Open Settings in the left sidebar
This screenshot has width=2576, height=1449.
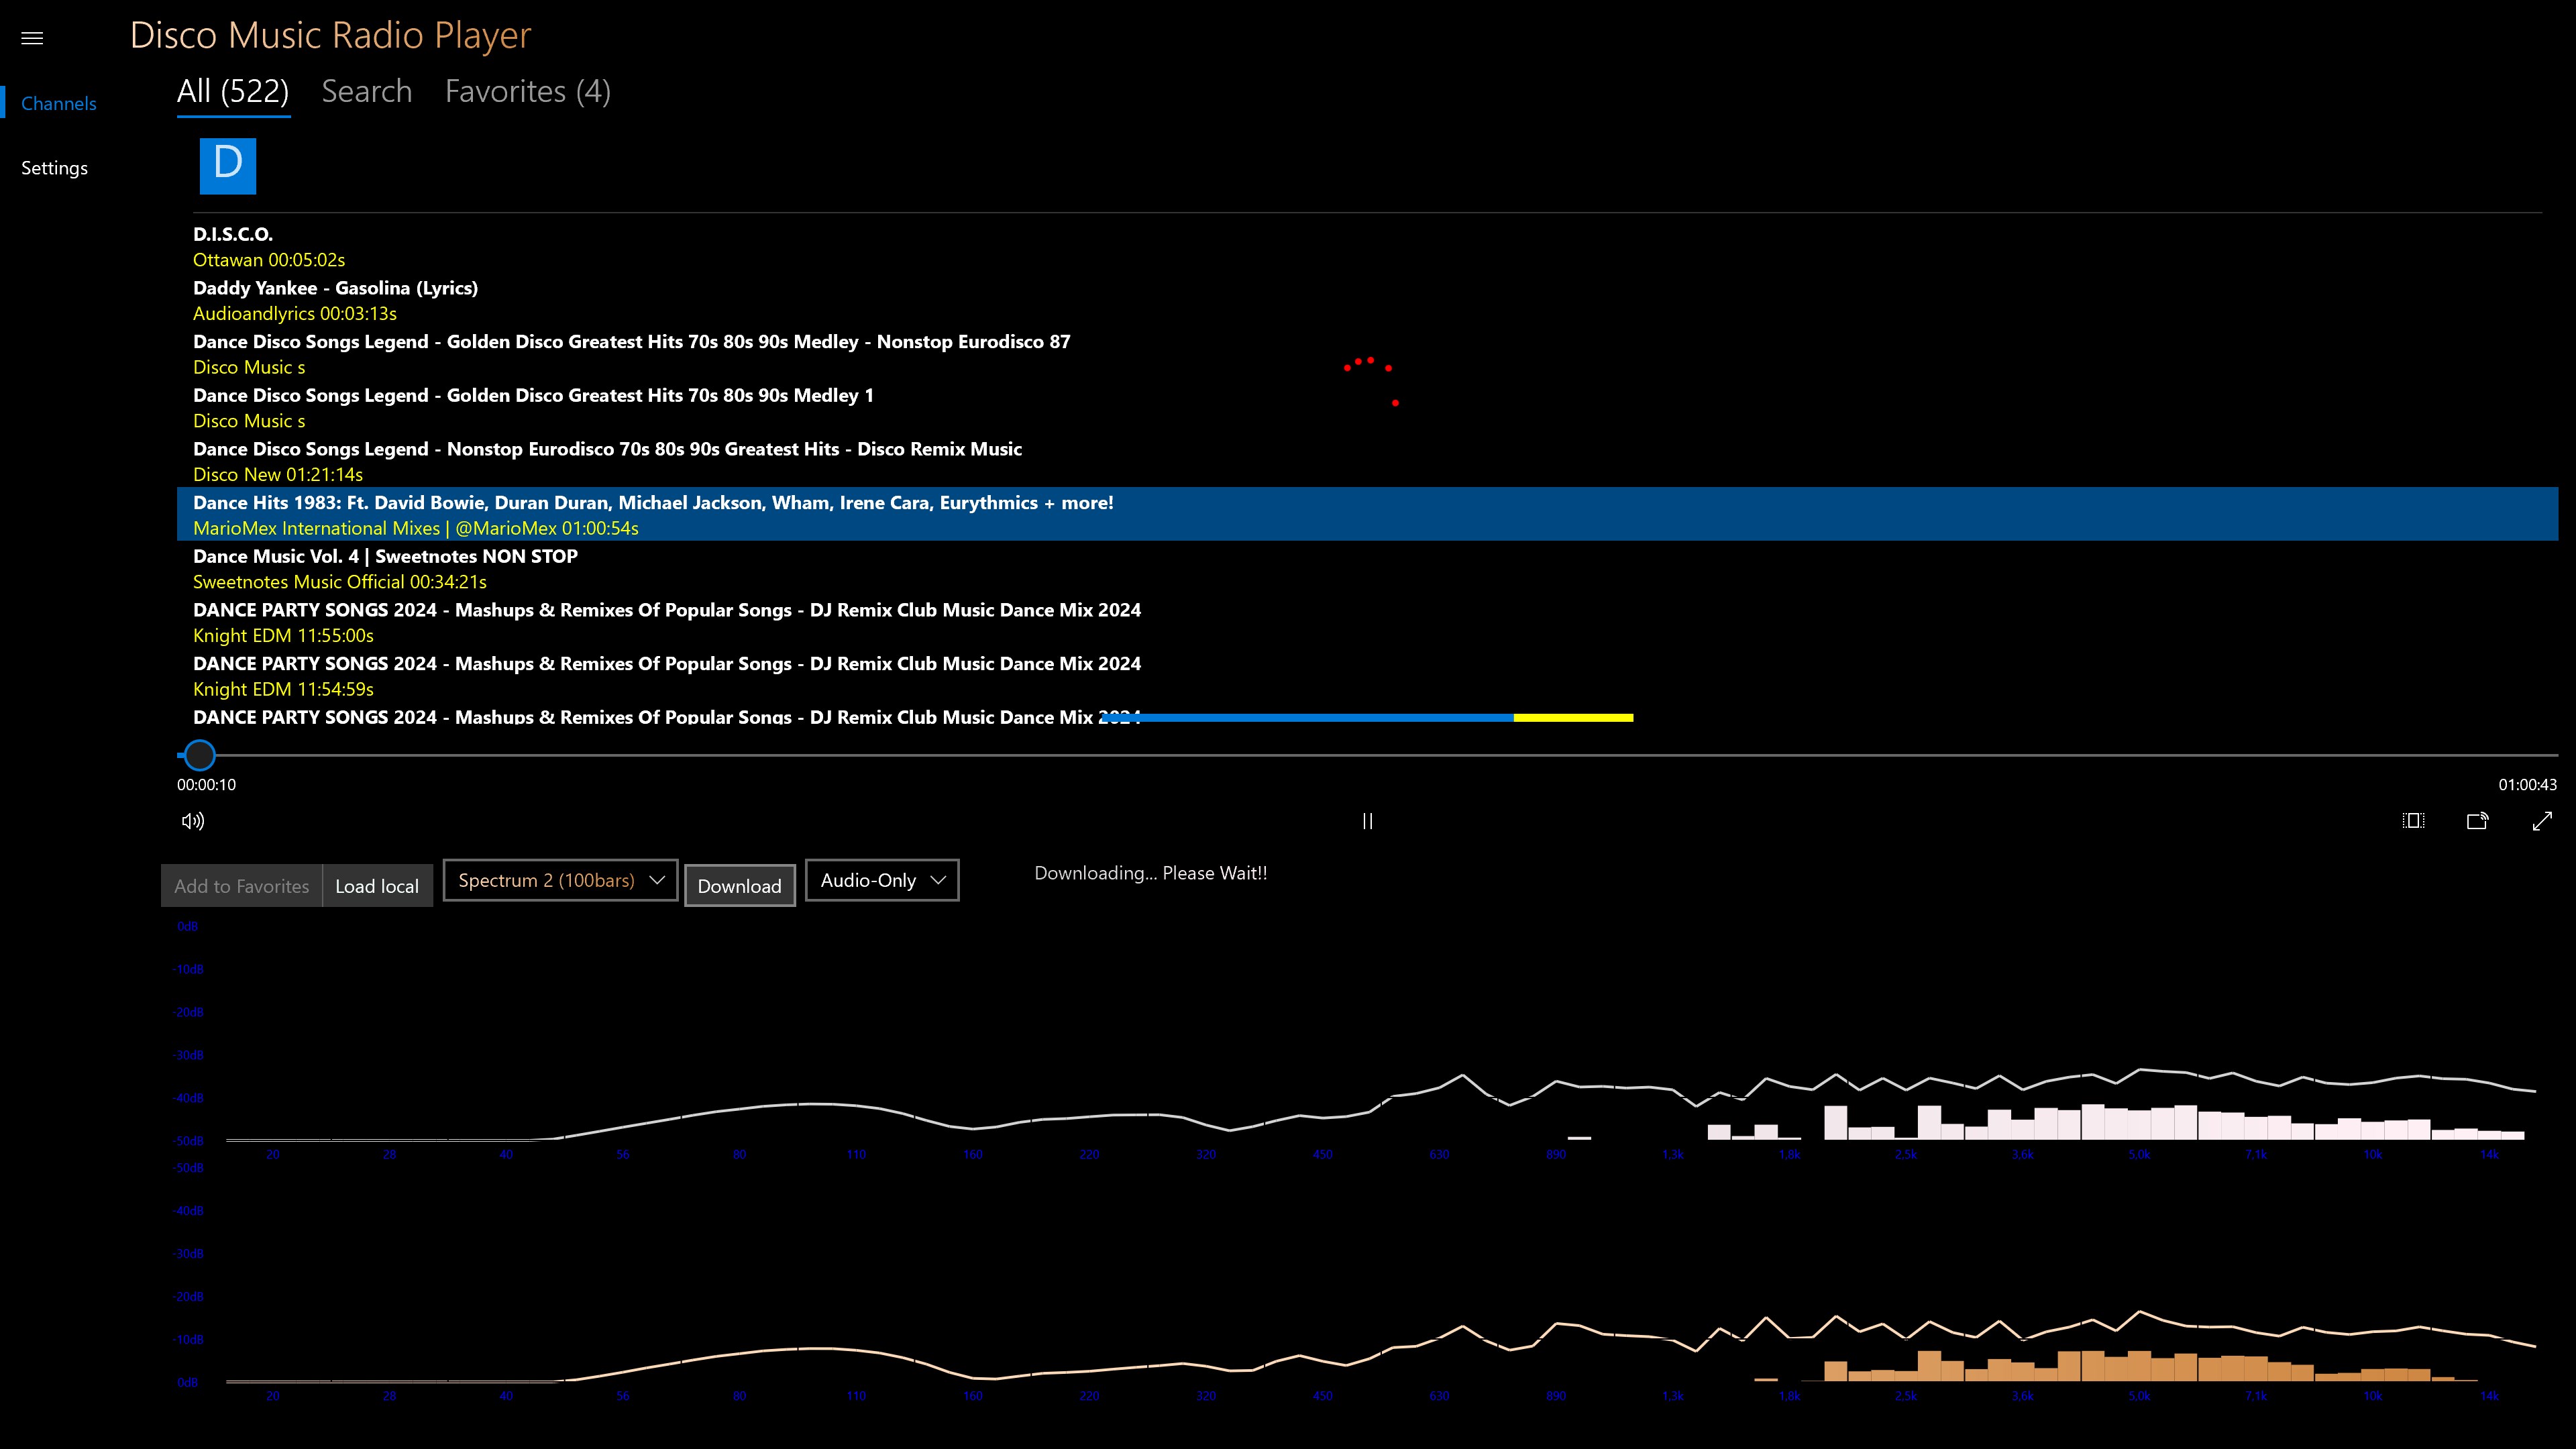click(55, 168)
